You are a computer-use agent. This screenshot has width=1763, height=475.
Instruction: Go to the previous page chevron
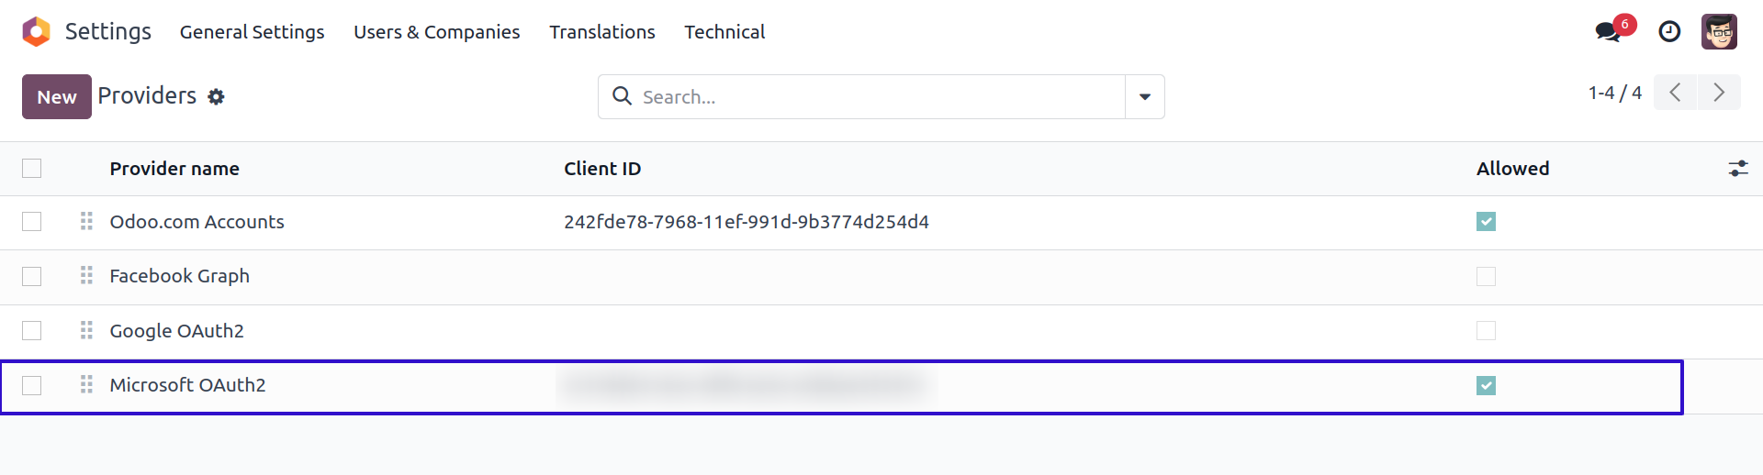tap(1676, 93)
